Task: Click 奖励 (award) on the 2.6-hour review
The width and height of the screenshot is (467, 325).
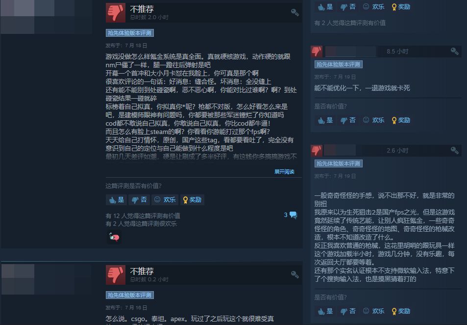Action: pyautogui.click(x=401, y=311)
